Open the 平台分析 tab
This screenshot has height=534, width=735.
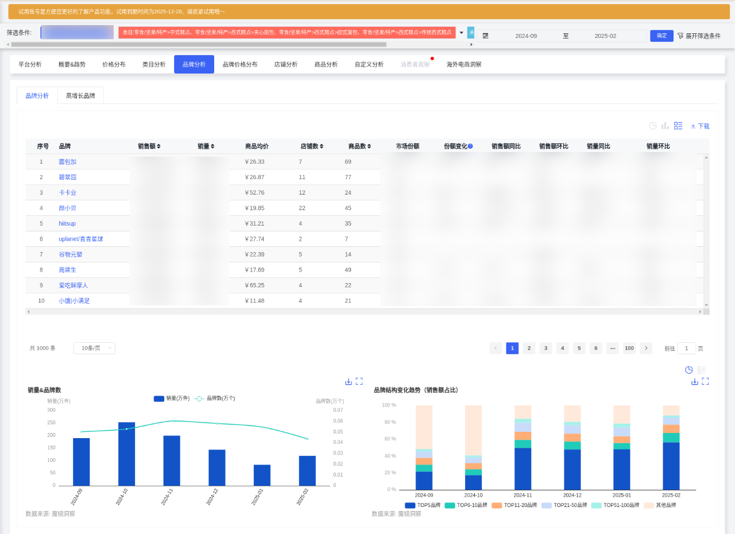(x=30, y=64)
